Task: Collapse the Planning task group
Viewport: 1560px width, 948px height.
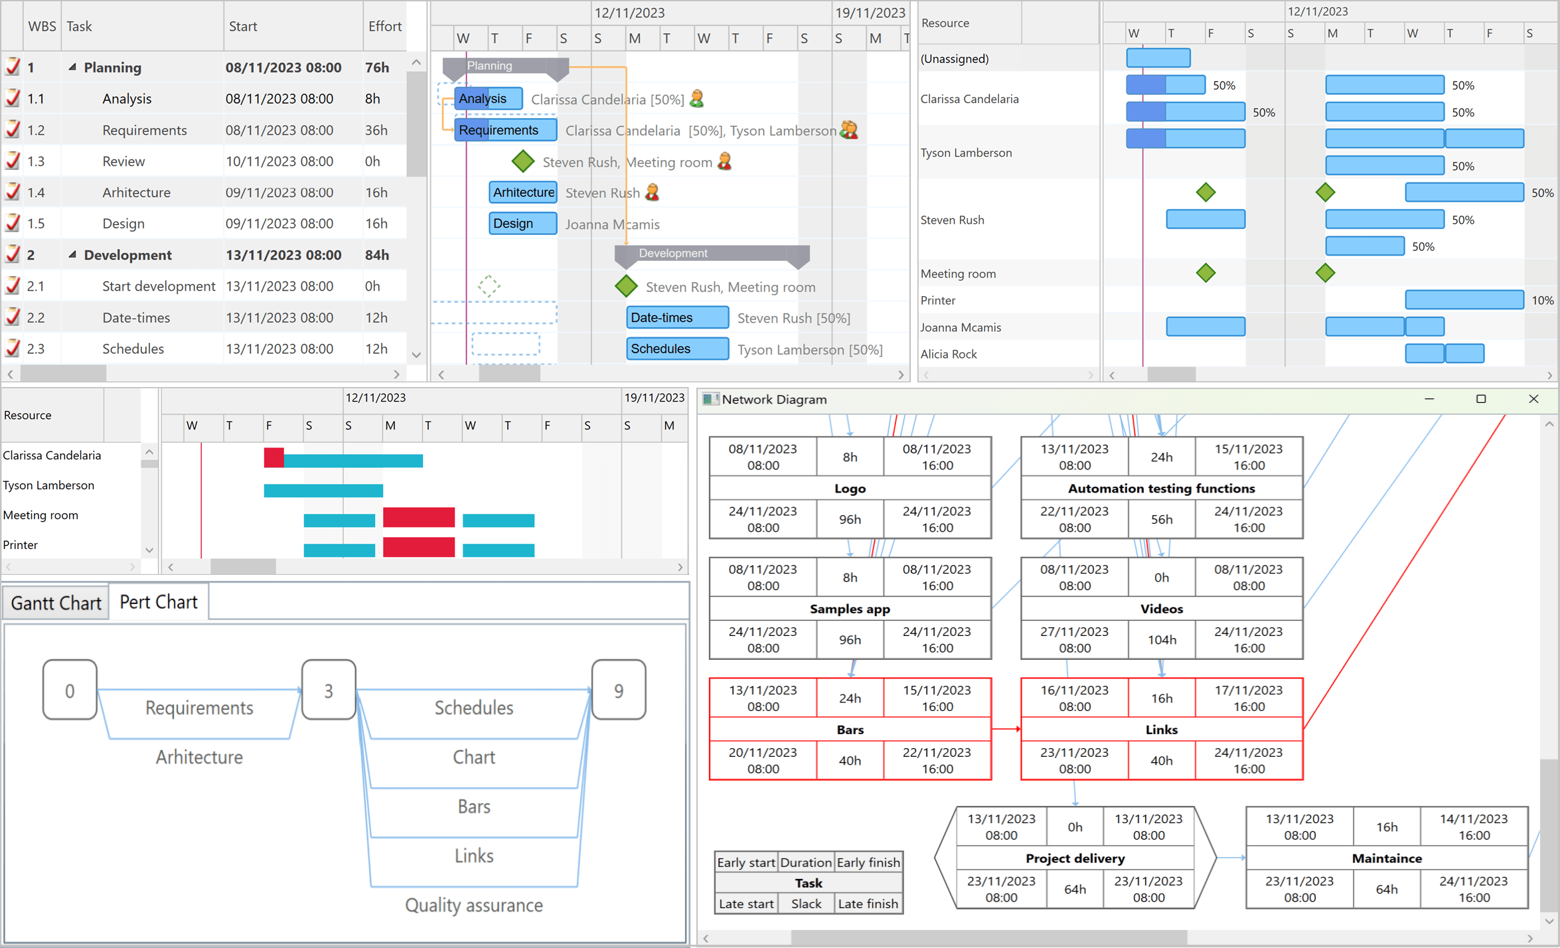Action: tap(73, 67)
